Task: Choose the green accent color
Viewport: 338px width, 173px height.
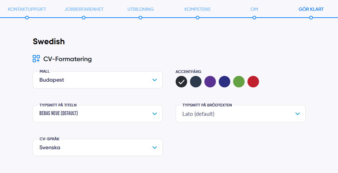Action: (x=239, y=82)
